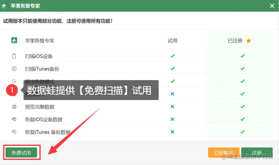The width and height of the screenshot is (279, 165).
Task: Click the orange 立即购买 buy now button
Action: pos(224,152)
